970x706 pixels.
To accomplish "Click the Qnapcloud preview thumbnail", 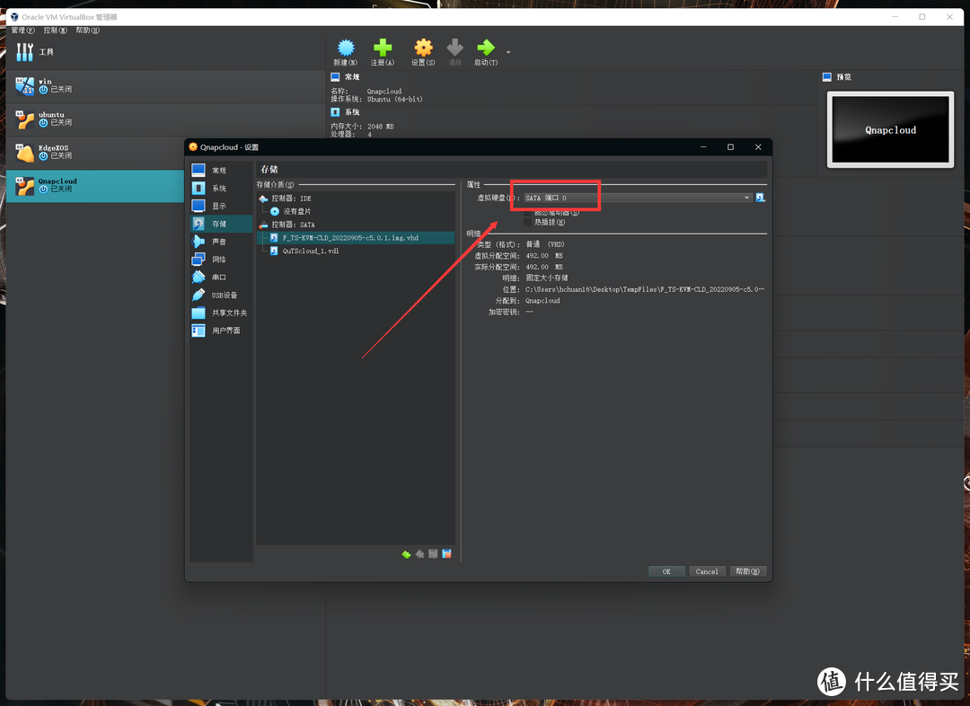I will [x=890, y=130].
